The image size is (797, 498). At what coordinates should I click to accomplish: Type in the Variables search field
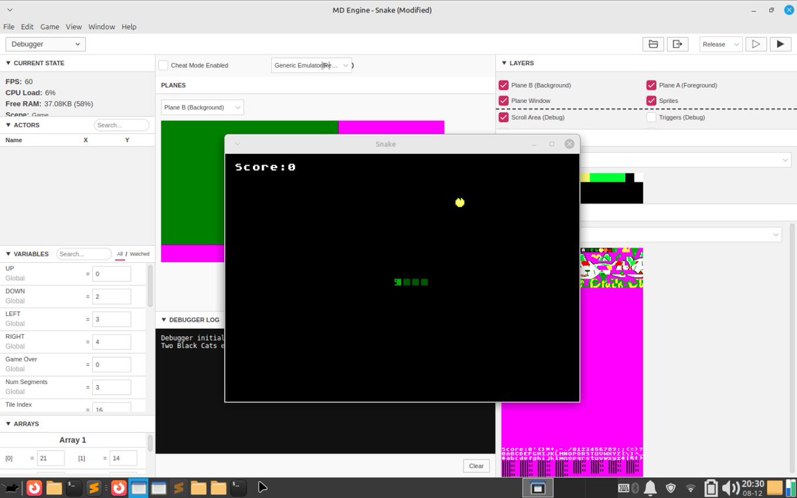tap(84, 254)
